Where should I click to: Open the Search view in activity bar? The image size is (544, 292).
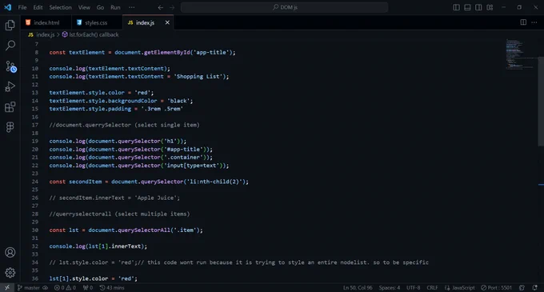pos(10,46)
